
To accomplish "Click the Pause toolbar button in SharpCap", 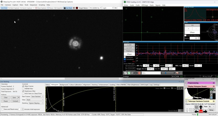I will coord(50,8).
